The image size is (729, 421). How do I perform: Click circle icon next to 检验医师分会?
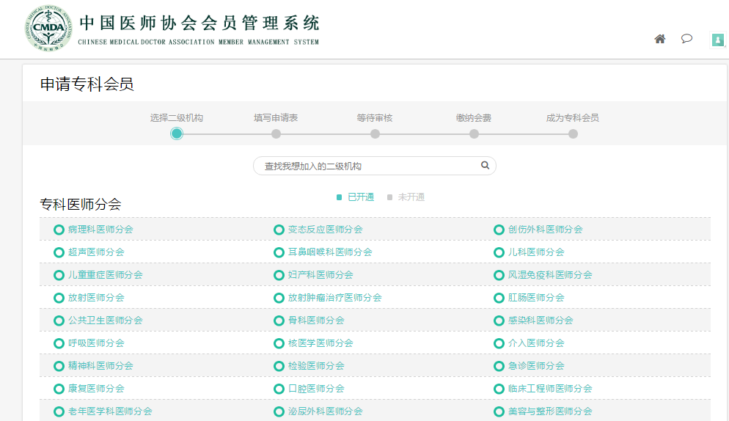[x=279, y=366]
